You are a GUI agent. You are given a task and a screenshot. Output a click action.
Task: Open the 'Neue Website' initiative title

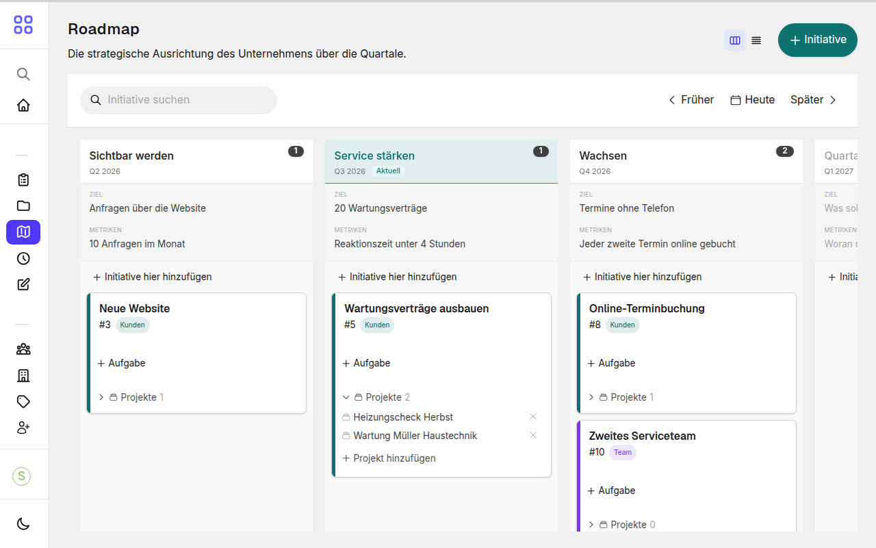pyautogui.click(x=134, y=308)
